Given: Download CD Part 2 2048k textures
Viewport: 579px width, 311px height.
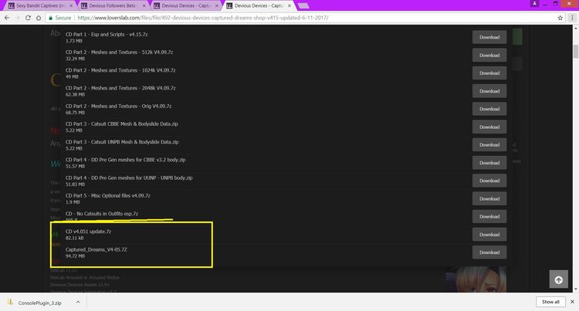Looking at the screenshot, I should pos(489,91).
